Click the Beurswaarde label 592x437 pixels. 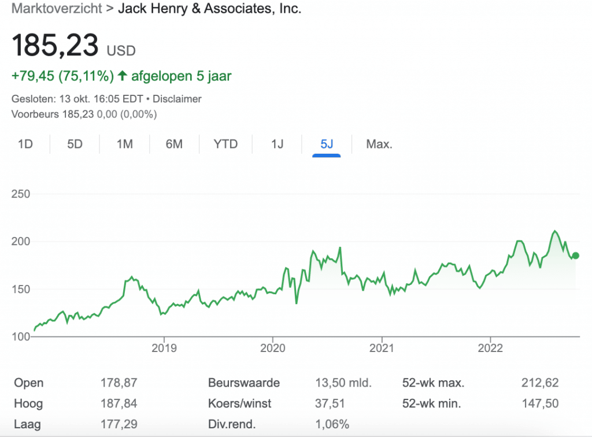point(243,383)
